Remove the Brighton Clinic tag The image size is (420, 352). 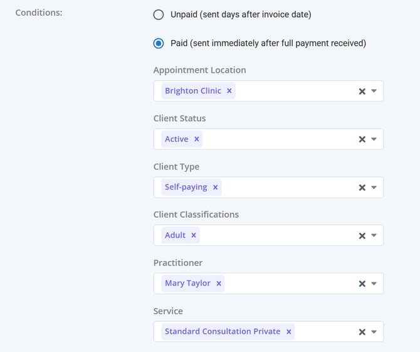229,91
